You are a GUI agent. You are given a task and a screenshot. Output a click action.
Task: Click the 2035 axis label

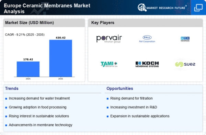coord(60,79)
